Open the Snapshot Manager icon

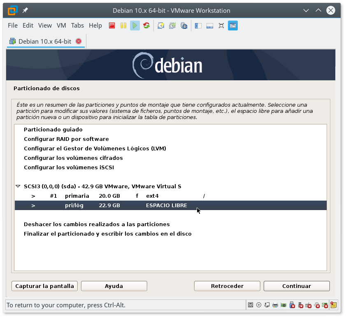pos(184,26)
